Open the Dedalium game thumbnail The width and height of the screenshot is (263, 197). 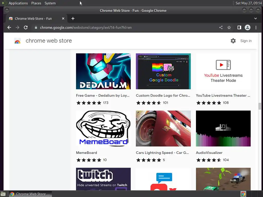click(x=103, y=71)
